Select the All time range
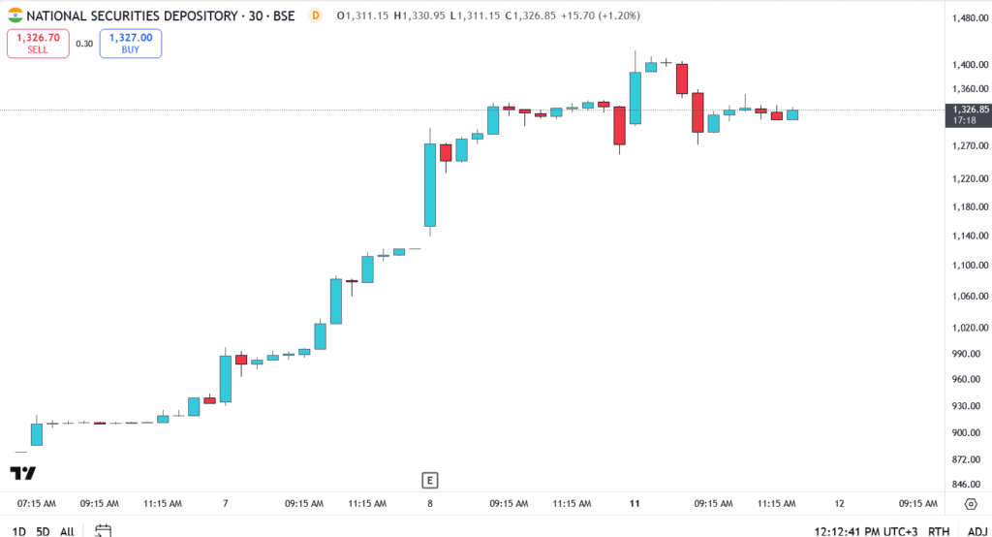This screenshot has width=992, height=537. pyautogui.click(x=67, y=531)
